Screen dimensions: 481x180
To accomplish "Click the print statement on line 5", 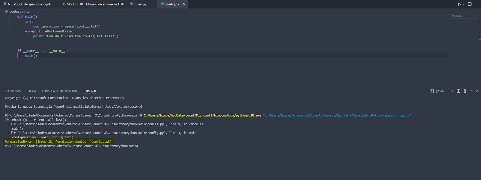I will tap(76, 36).
